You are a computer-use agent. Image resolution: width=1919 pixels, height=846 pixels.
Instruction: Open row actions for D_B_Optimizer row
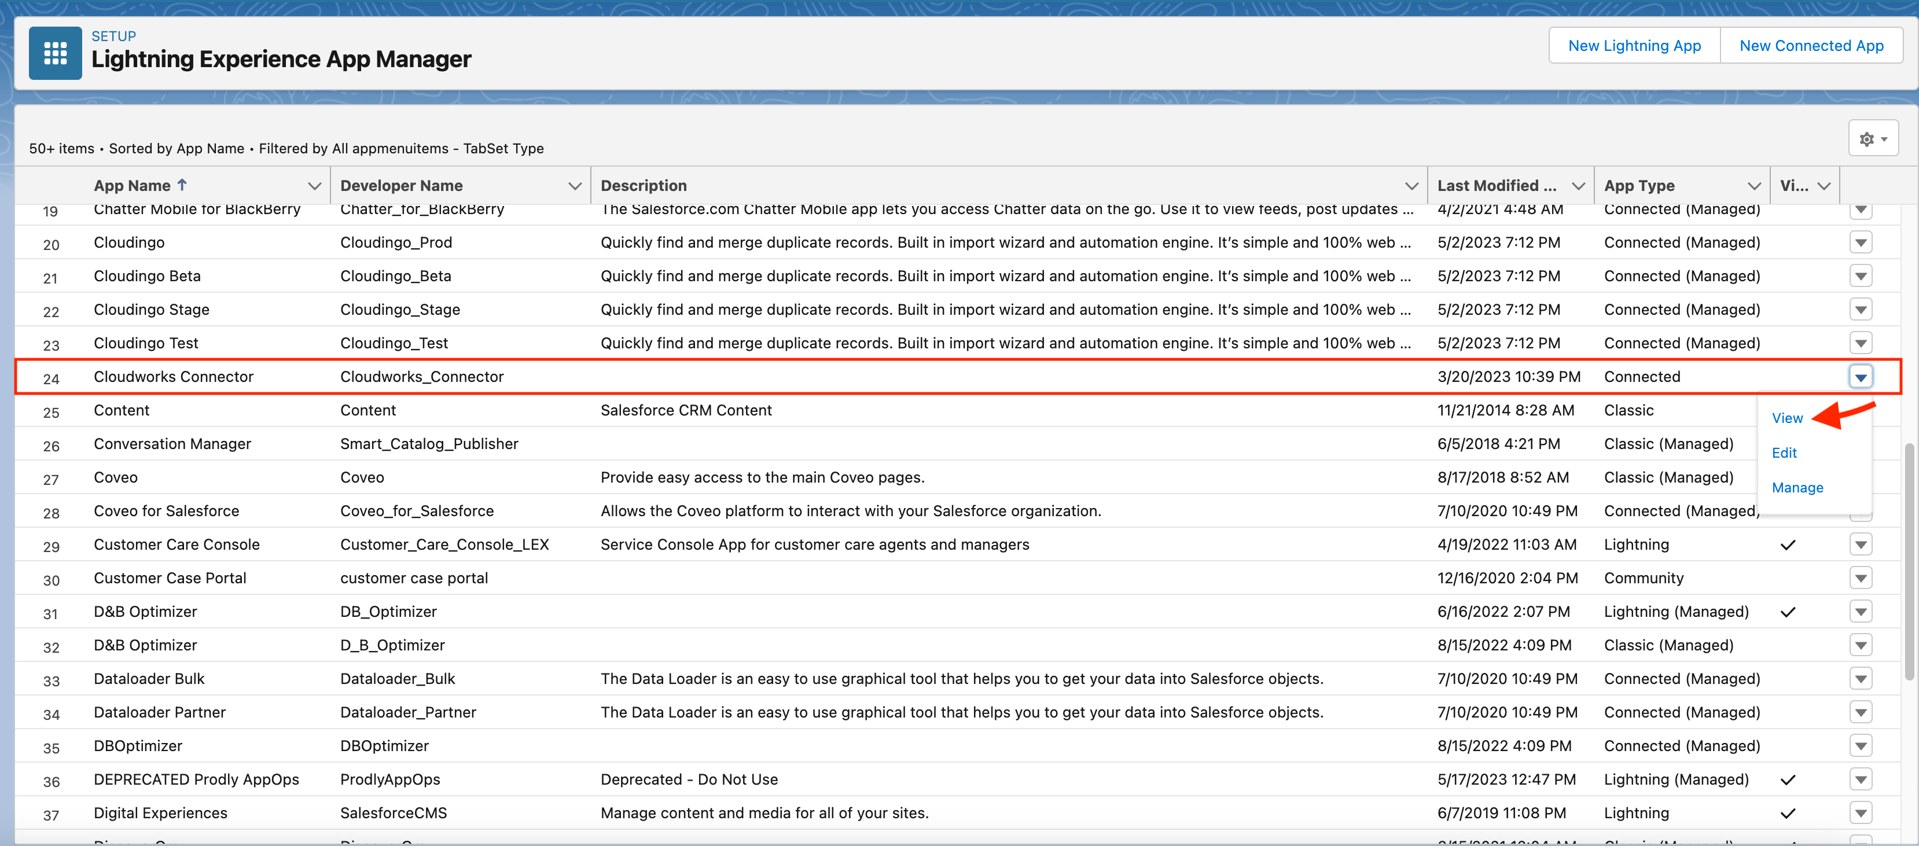pos(1860,645)
